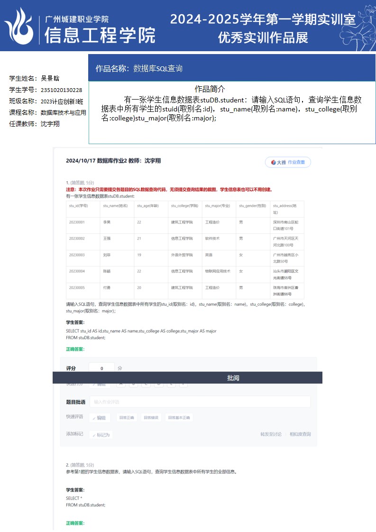Click the 标记为 marker button

[101, 434]
